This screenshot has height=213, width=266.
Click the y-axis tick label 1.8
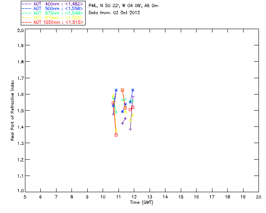[21, 62]
